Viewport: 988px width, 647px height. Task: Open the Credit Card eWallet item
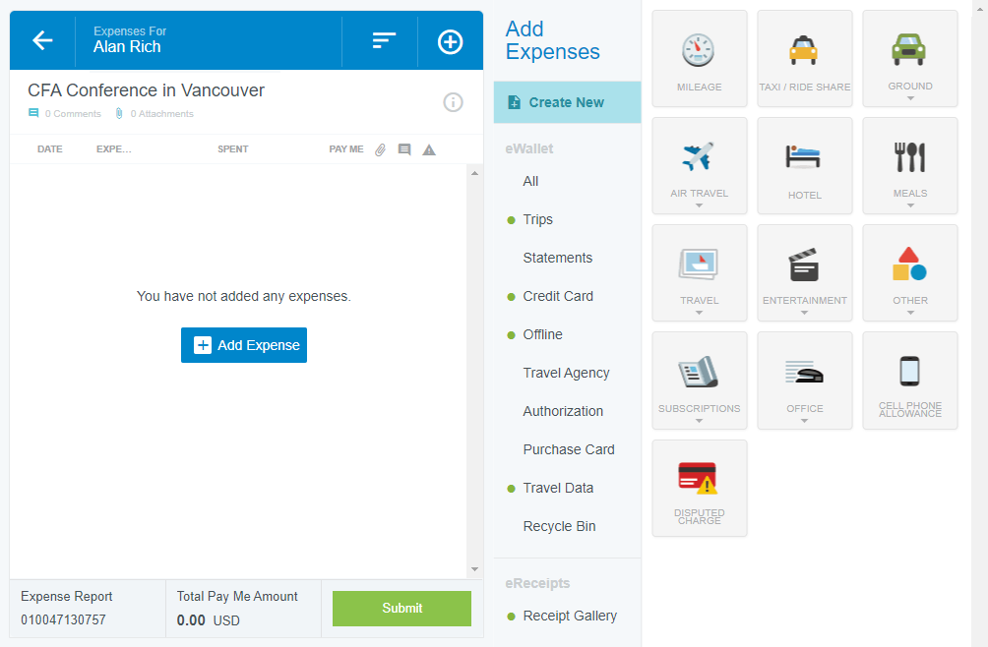557,296
